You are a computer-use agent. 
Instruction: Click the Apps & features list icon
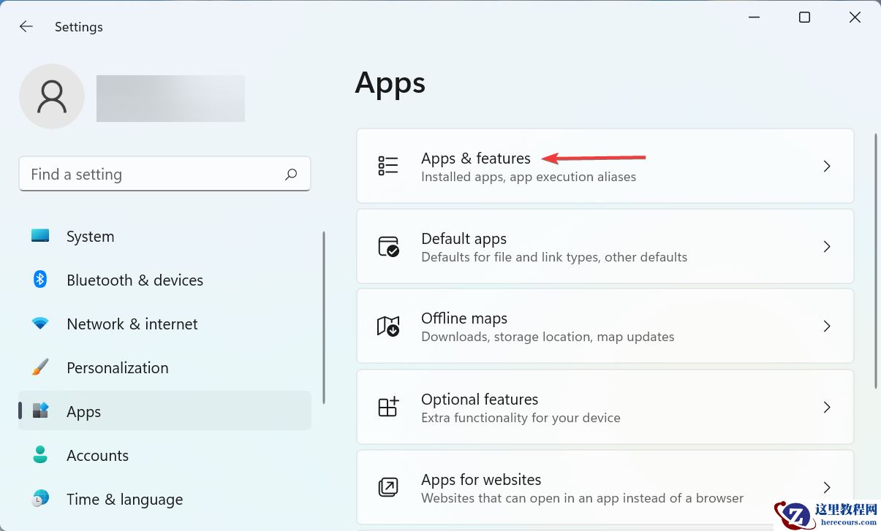click(x=388, y=166)
